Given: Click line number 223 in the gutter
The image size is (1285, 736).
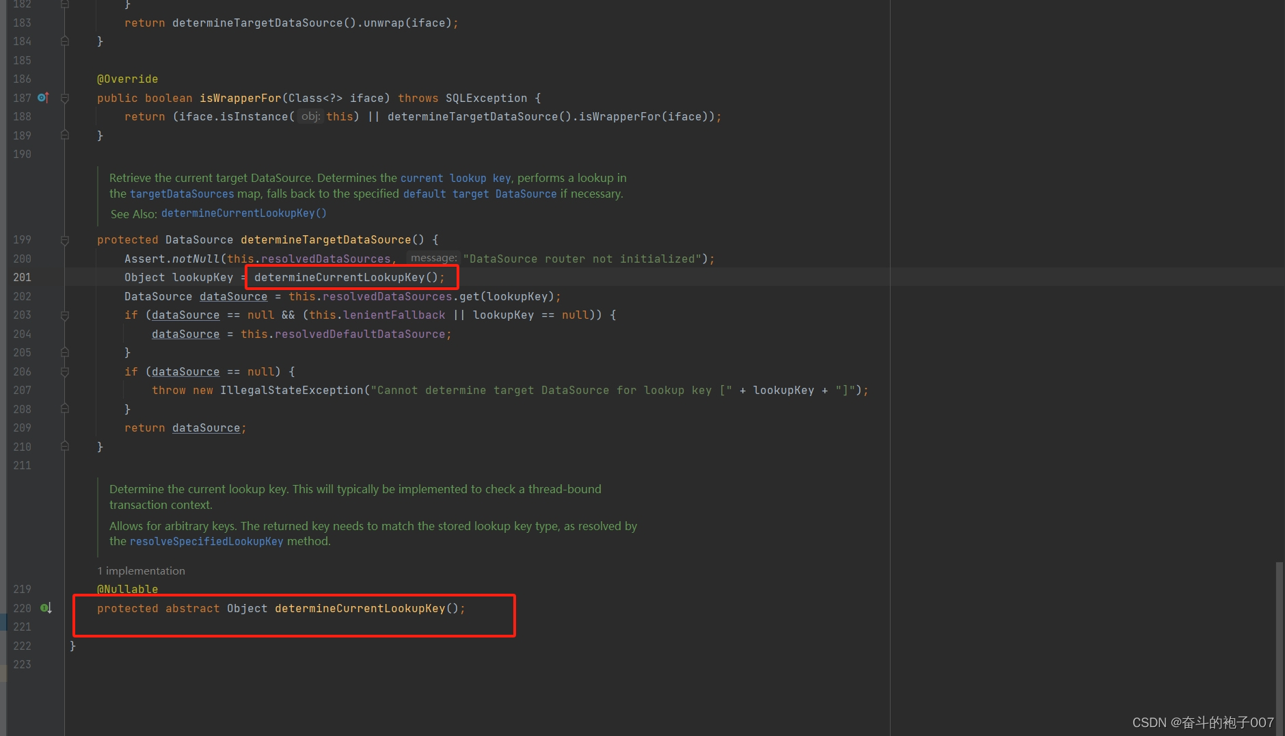Looking at the screenshot, I should click(22, 664).
